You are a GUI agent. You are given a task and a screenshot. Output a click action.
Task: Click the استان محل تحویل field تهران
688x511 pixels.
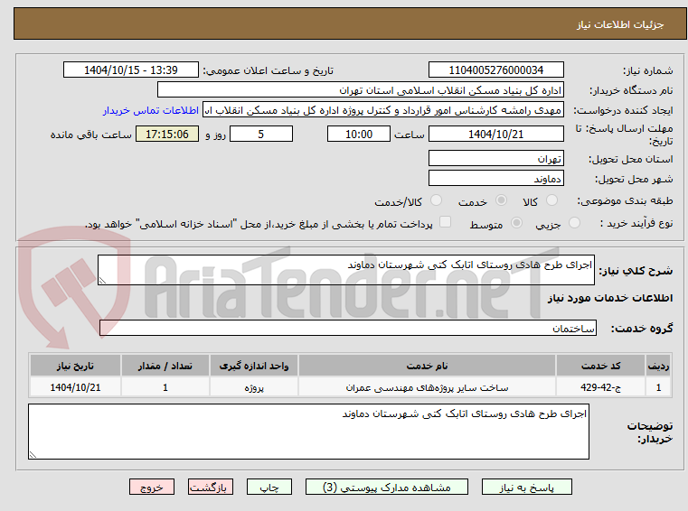[495, 158]
